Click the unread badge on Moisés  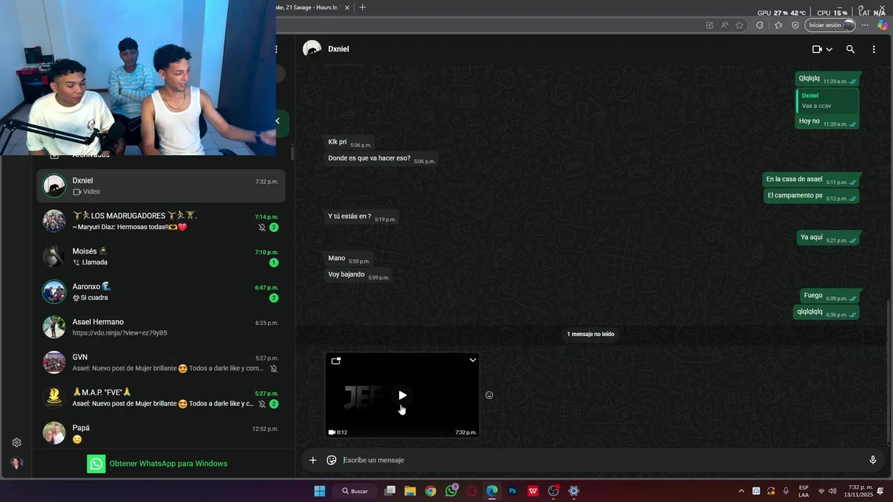click(x=273, y=263)
